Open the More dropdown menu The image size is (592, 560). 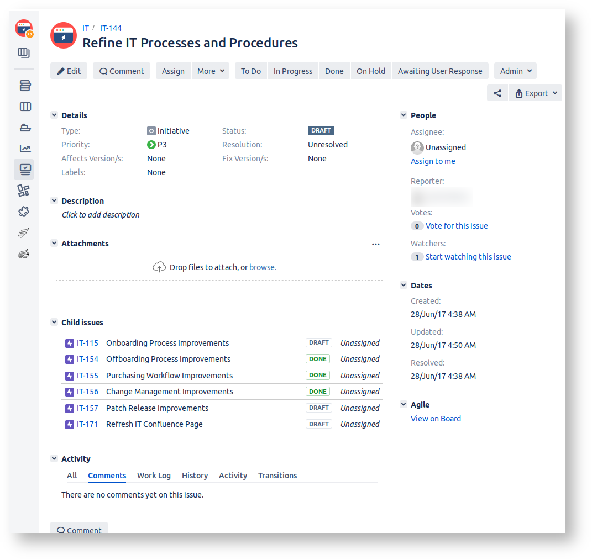point(211,71)
